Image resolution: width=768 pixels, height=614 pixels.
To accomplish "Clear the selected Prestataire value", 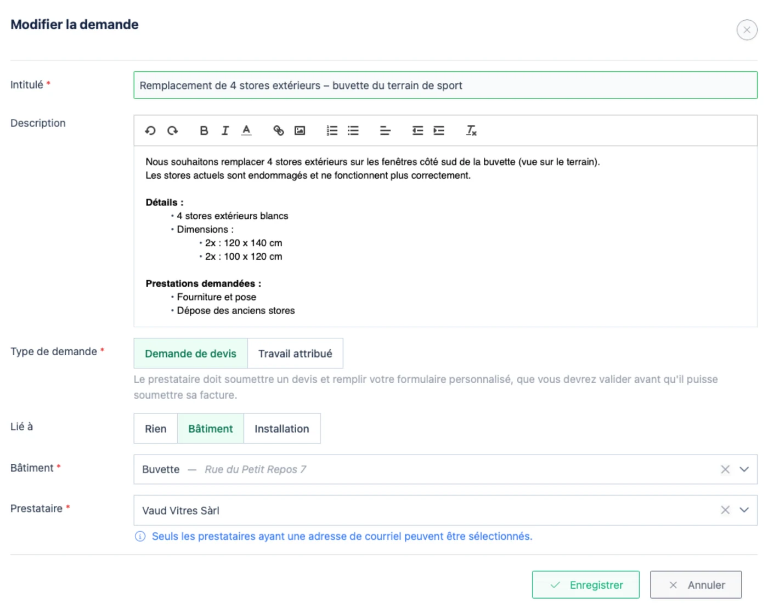I will [725, 510].
